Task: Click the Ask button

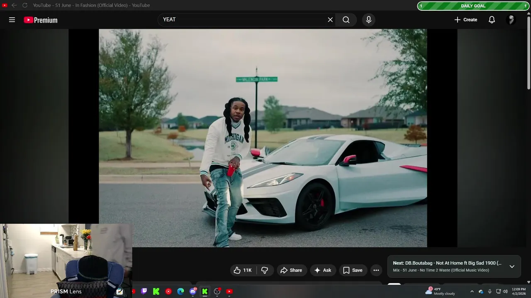Action: pos(323,270)
